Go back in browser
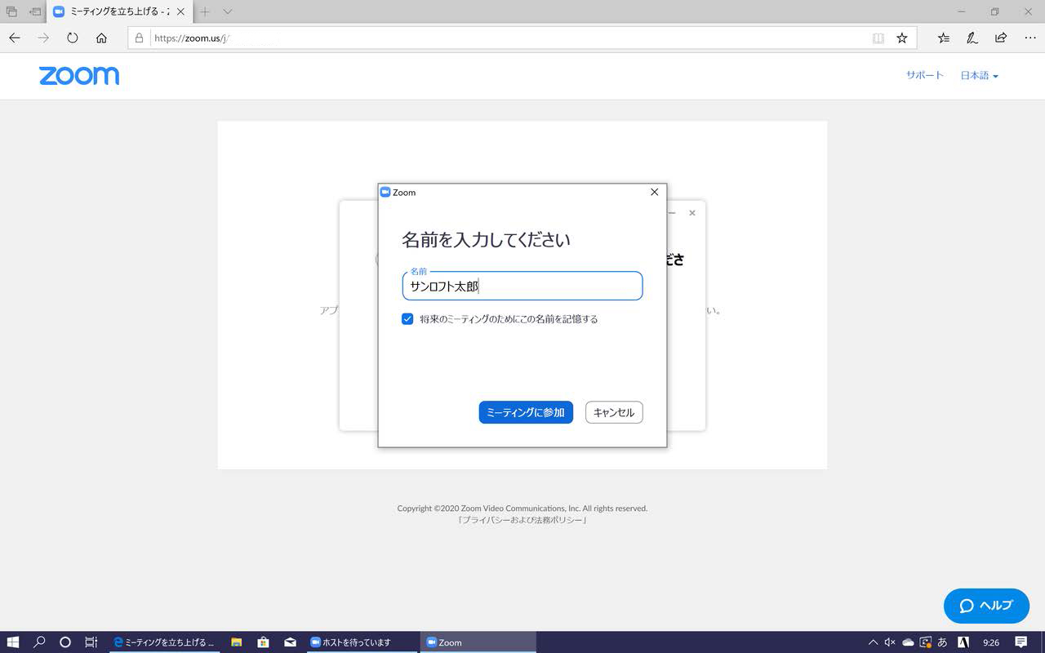The width and height of the screenshot is (1045, 653). click(15, 38)
